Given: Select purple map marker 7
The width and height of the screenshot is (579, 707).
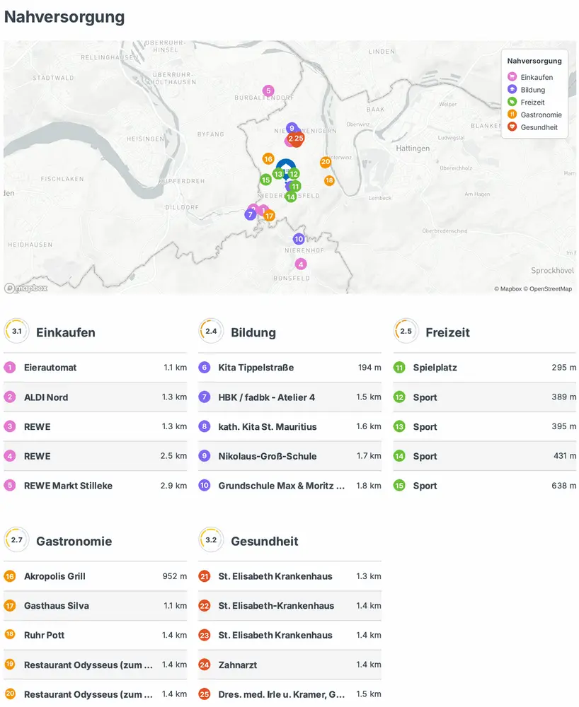Looking at the screenshot, I should [250, 214].
